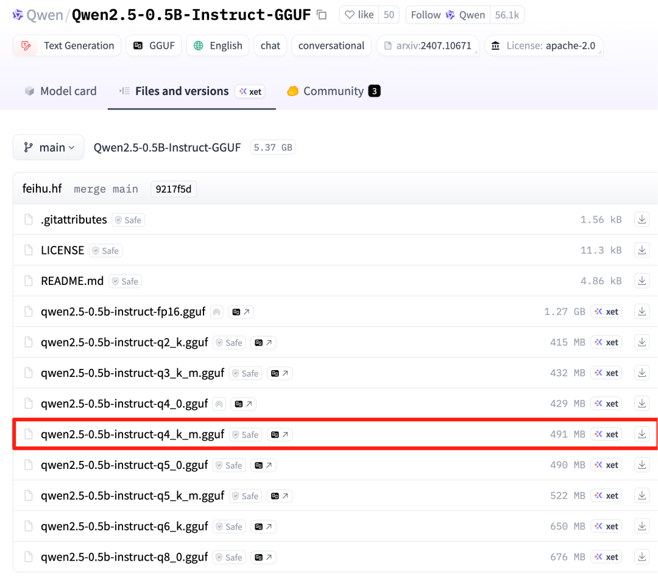This screenshot has width=658, height=579.
Task: Expand the arxiv:2407.10671 tag
Action: point(428,45)
